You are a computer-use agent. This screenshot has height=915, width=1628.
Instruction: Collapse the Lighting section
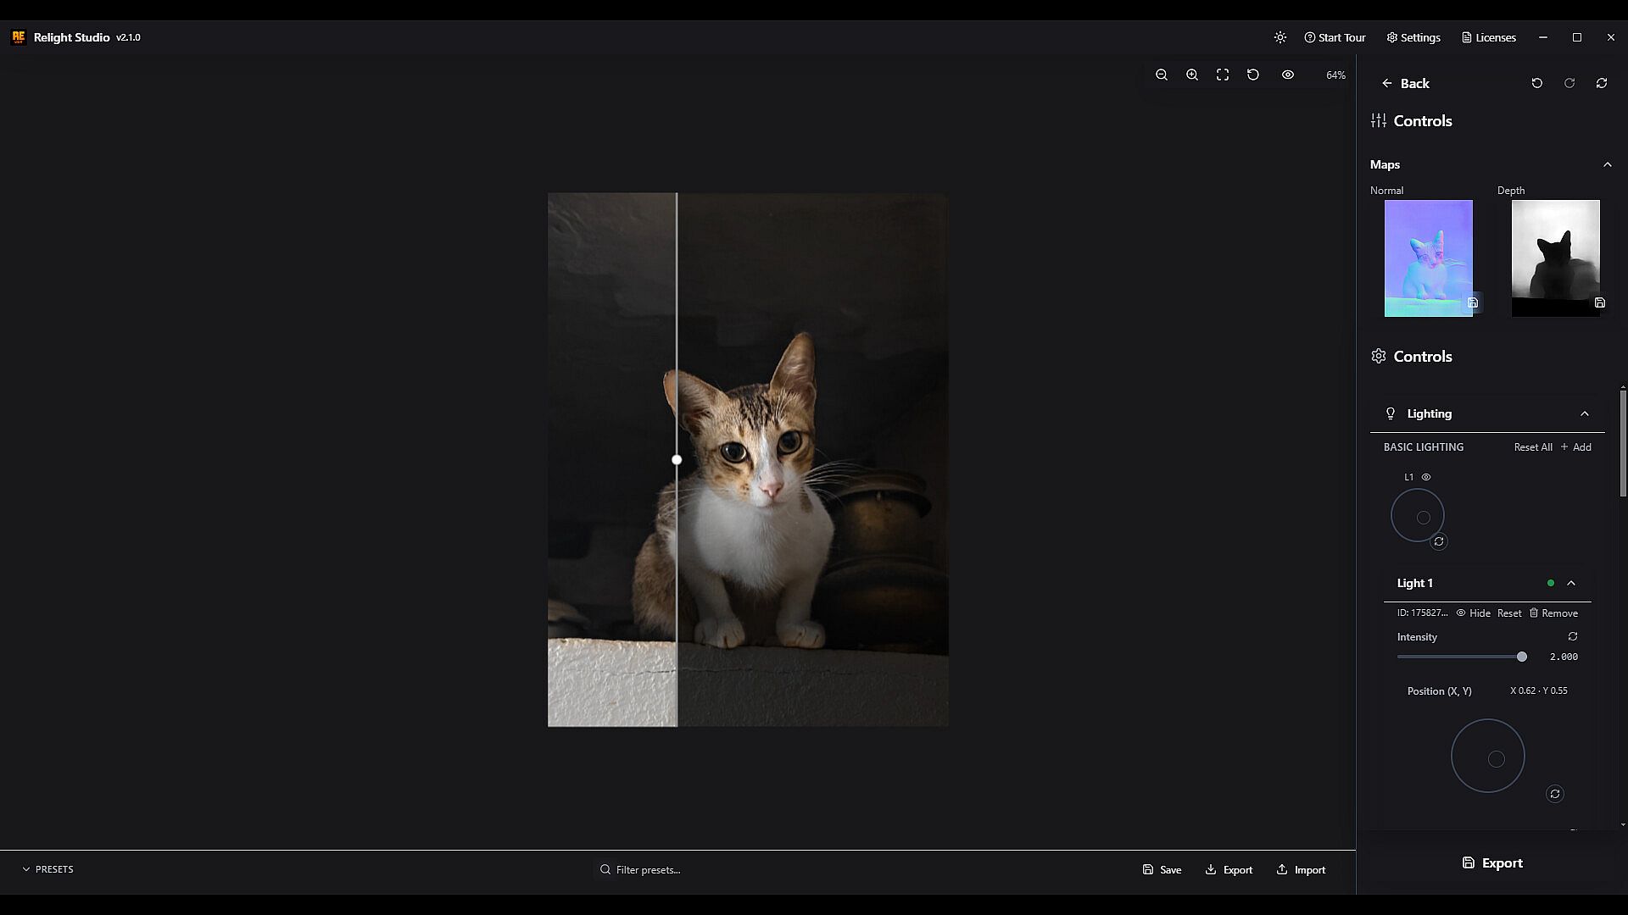coord(1584,413)
